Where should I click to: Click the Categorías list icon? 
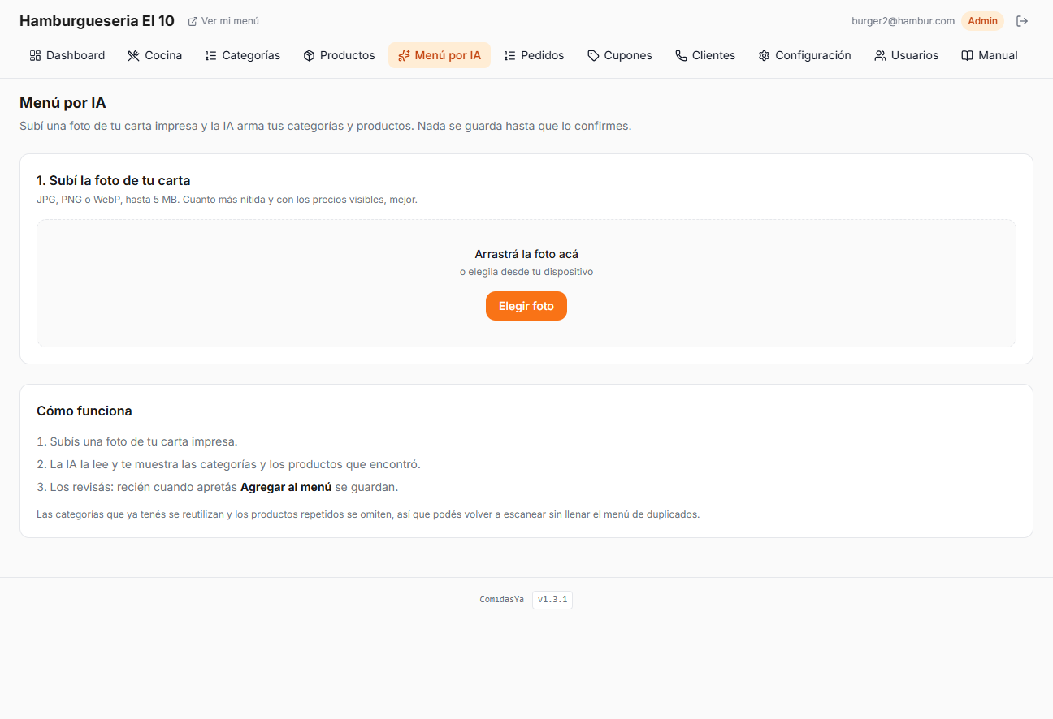210,55
